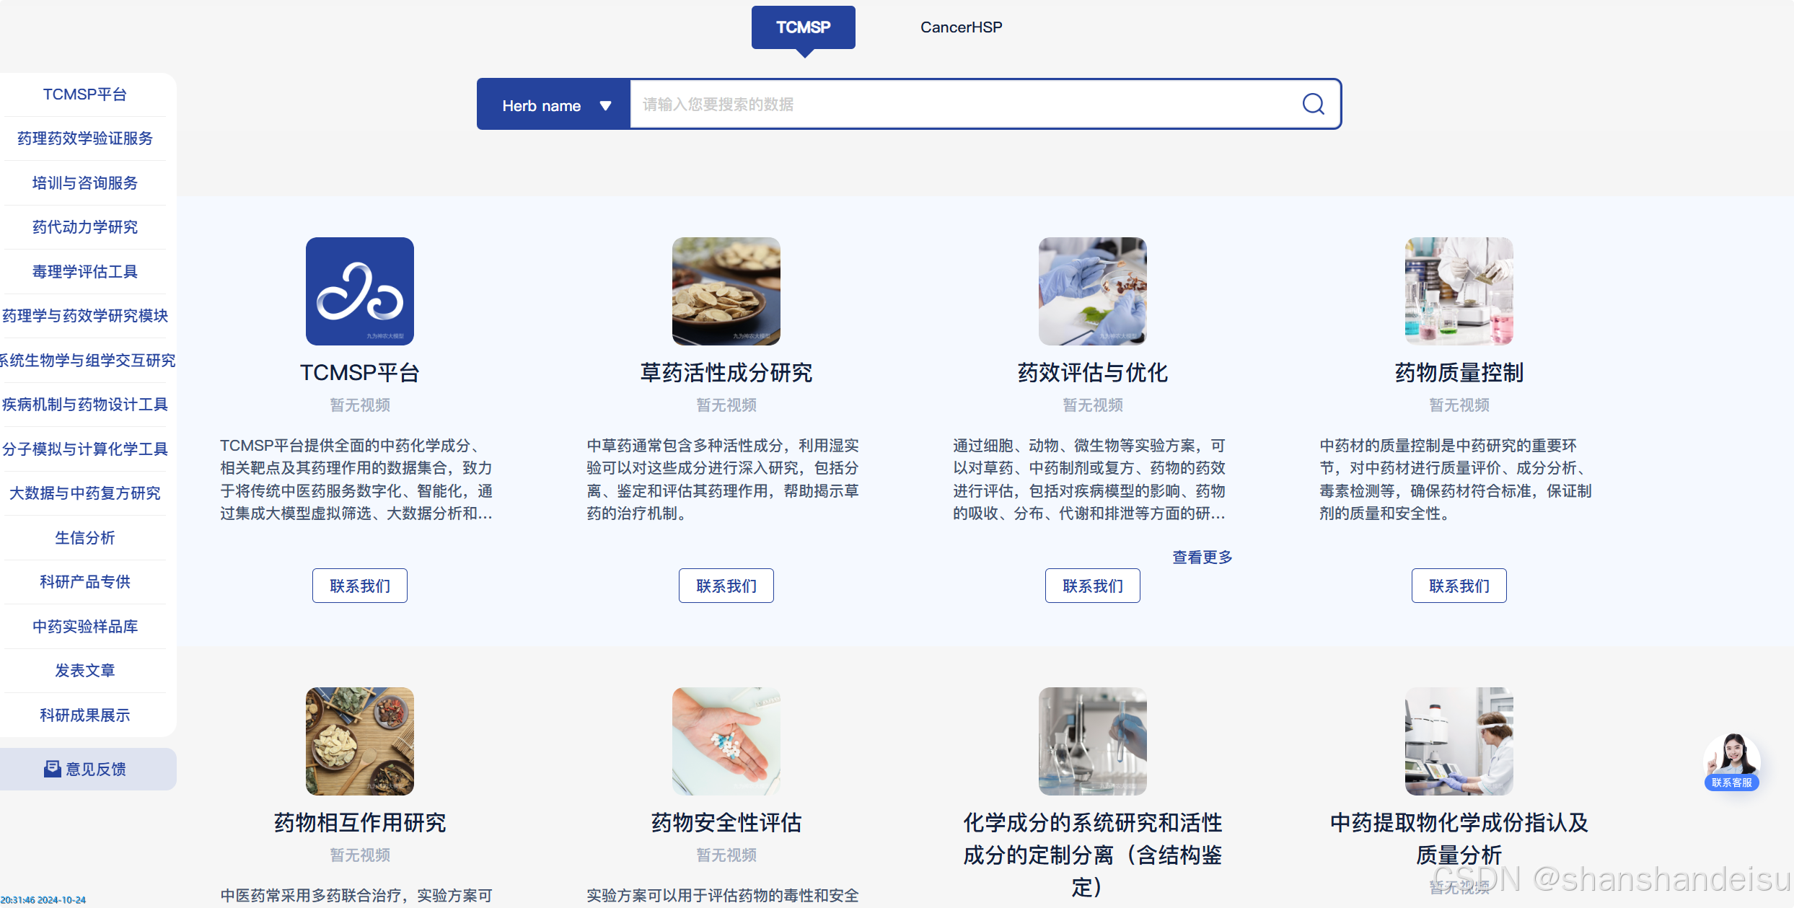1794x908 pixels.
Task: Click the 意见反馈 feedback icon button
Action: tap(85, 769)
